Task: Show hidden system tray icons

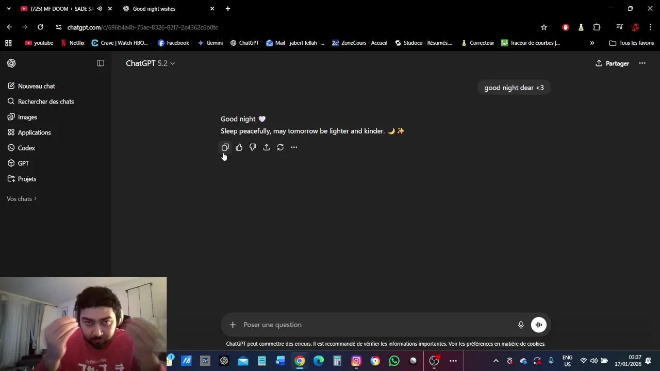Action: pyautogui.click(x=496, y=361)
